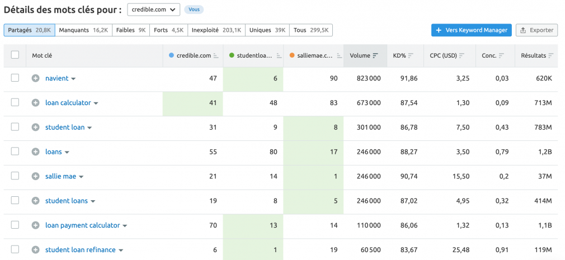The width and height of the screenshot is (565, 260).
Task: Select the Uniques tab
Action: tap(267, 30)
